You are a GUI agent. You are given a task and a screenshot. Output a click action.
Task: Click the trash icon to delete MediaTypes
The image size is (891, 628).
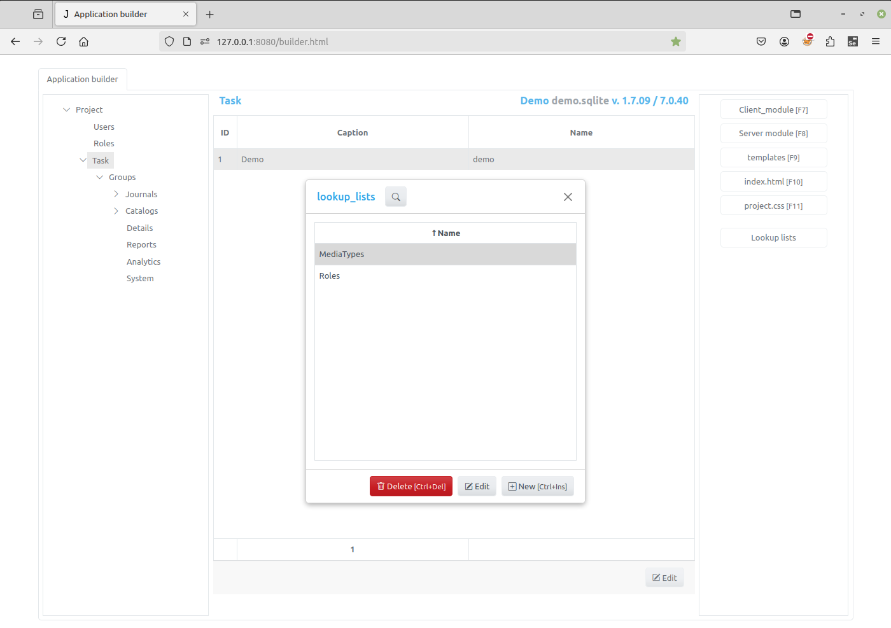(x=381, y=485)
